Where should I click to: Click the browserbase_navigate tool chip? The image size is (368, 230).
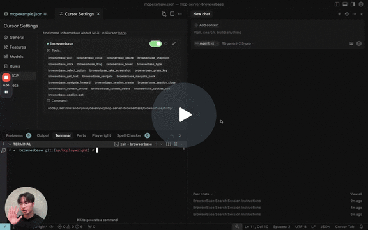tap(97, 77)
